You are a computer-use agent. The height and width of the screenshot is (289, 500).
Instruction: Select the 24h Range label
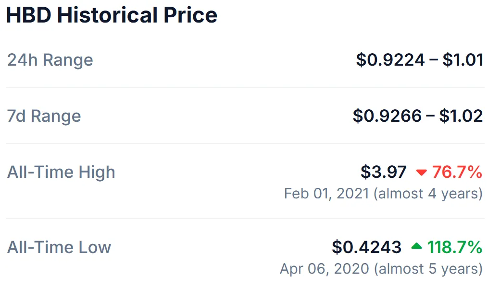click(x=50, y=60)
